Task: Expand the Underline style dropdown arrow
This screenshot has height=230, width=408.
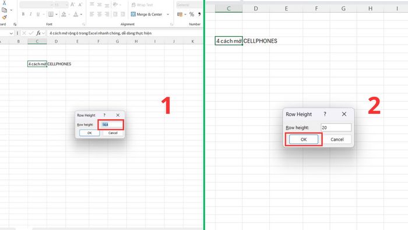Action: pos(44,15)
